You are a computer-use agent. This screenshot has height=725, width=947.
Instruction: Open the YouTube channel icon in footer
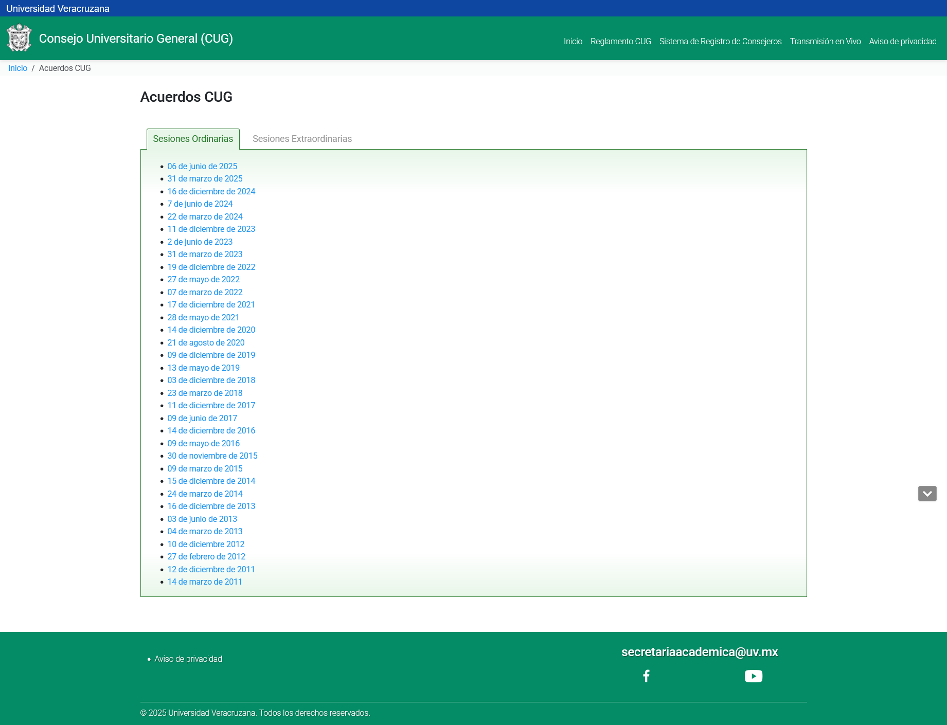[x=753, y=676]
